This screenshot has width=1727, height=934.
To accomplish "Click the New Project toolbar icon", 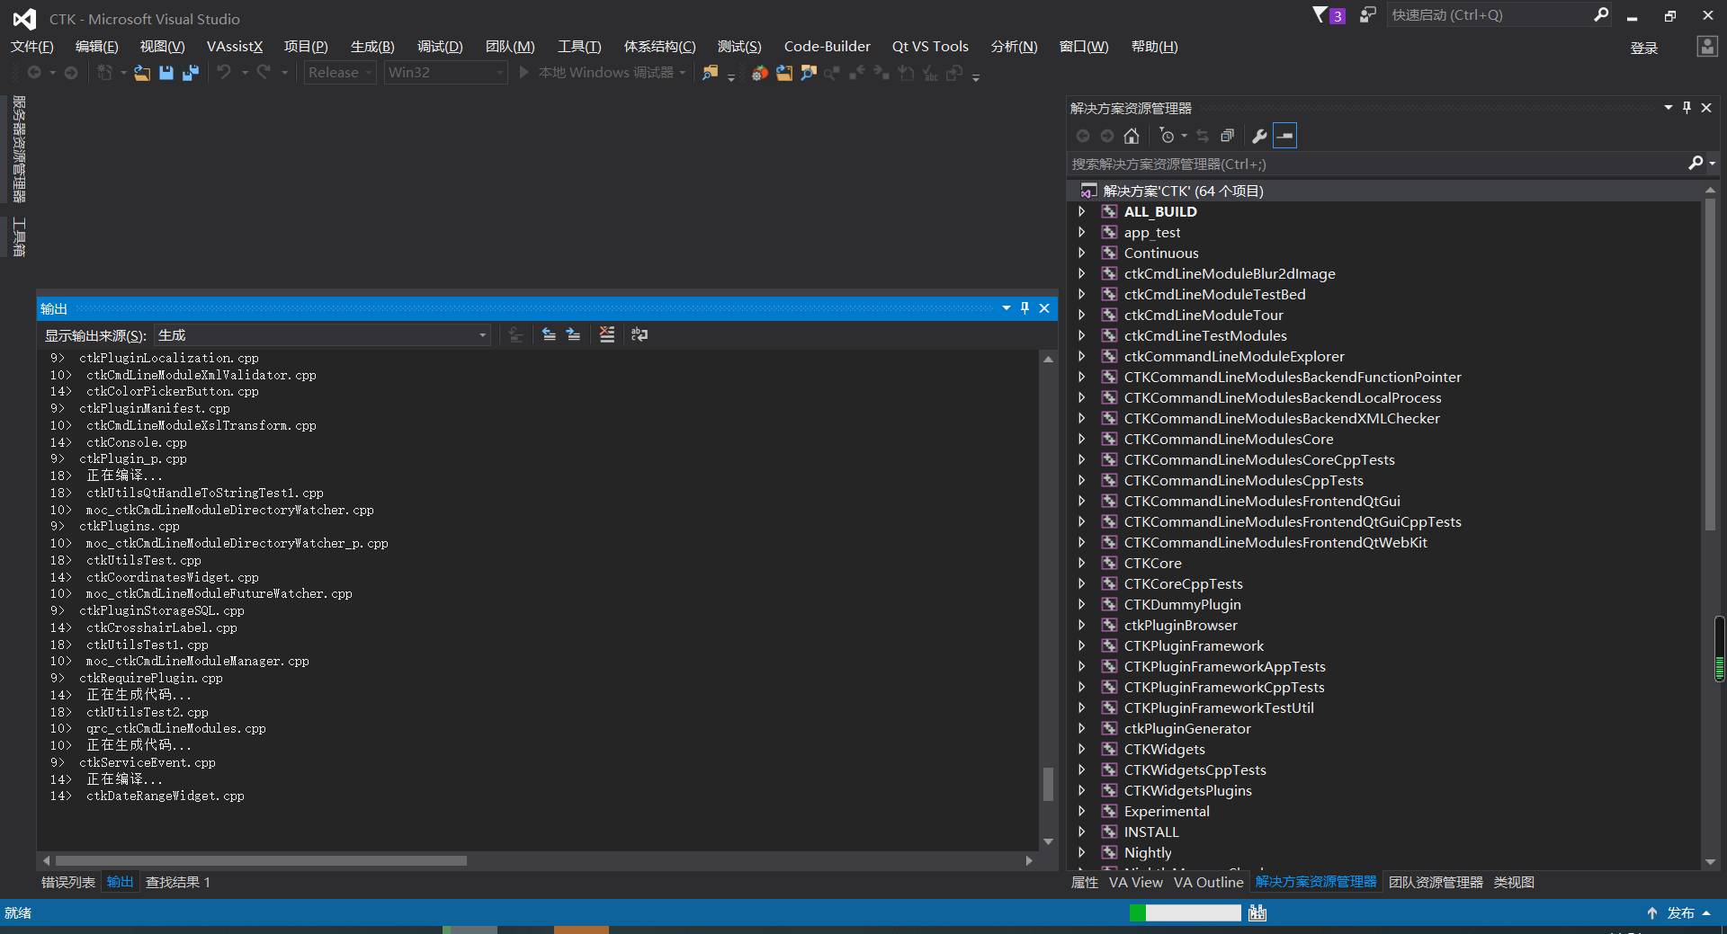I will click(x=105, y=73).
